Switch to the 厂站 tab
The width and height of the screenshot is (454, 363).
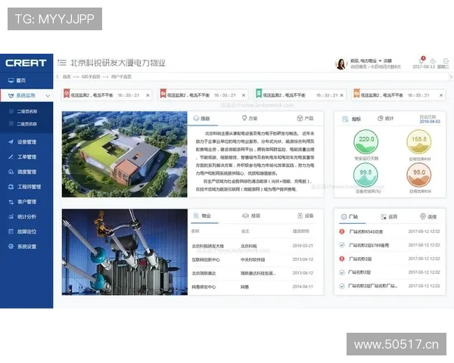point(350,216)
